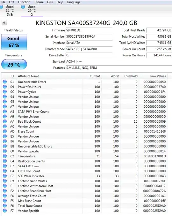Click status orb for attribute 09 Power On Hours

point(5,87)
